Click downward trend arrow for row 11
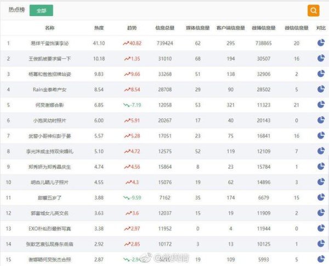 [126, 197]
